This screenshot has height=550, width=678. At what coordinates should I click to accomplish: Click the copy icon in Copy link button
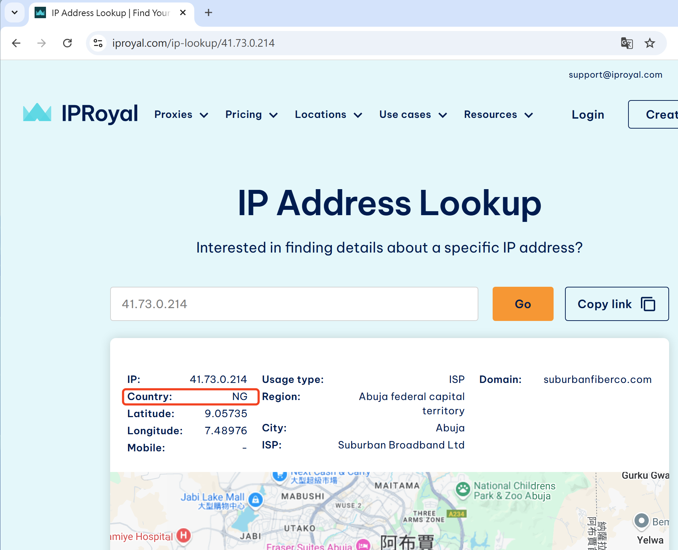pos(648,304)
